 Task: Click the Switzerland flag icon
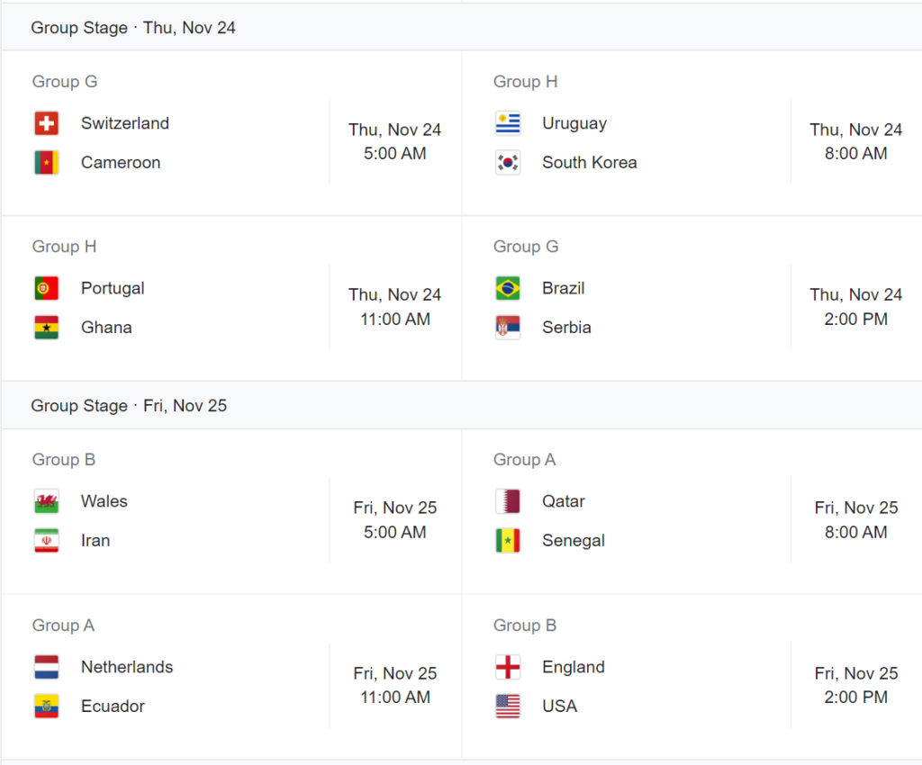[x=47, y=123]
